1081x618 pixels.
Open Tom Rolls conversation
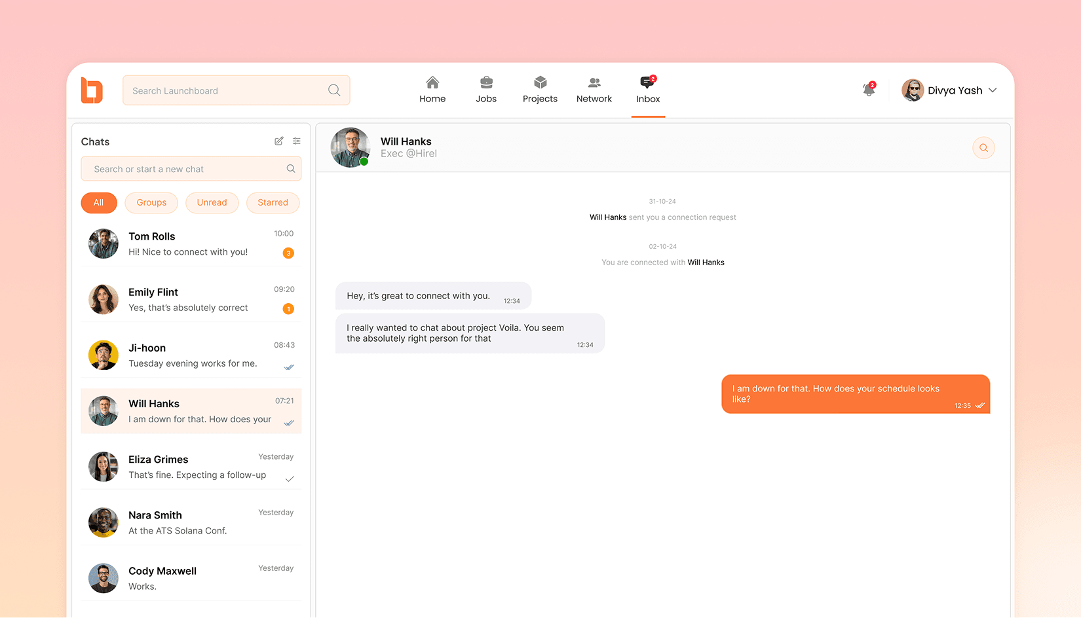pyautogui.click(x=191, y=244)
